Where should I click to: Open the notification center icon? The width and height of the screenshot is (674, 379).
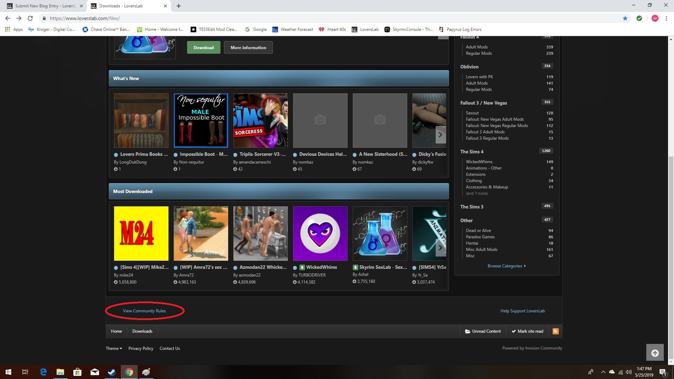663,372
